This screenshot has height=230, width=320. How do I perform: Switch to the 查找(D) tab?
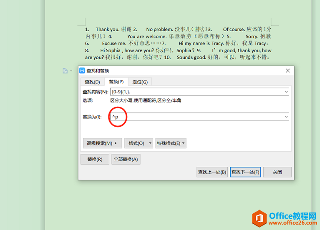pos(92,82)
